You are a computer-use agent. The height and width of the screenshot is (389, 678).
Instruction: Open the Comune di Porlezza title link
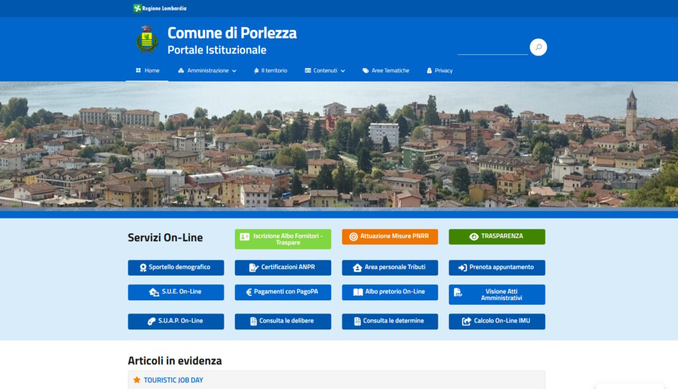pos(232,33)
